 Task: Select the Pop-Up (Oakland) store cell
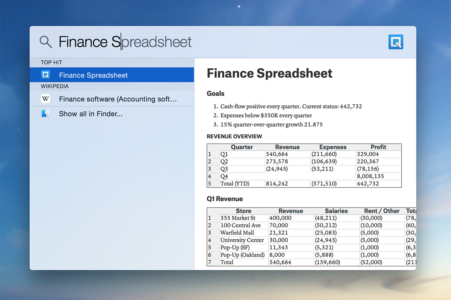(242, 255)
